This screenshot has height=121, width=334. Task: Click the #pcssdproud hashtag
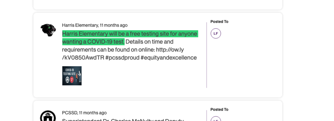tap(122, 58)
